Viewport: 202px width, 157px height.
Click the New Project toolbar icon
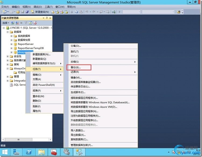point(5,12)
